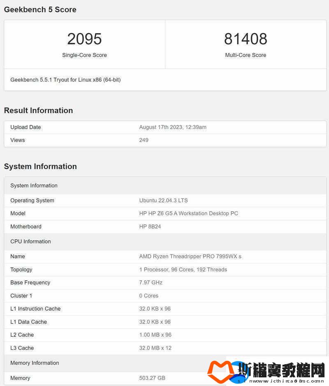This screenshot has width=329, height=386.
Task: Select "32.0 KB x 96" in L1 Data Cache row
Action: coord(155,322)
